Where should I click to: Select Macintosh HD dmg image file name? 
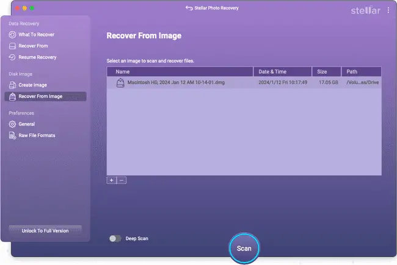[176, 83]
